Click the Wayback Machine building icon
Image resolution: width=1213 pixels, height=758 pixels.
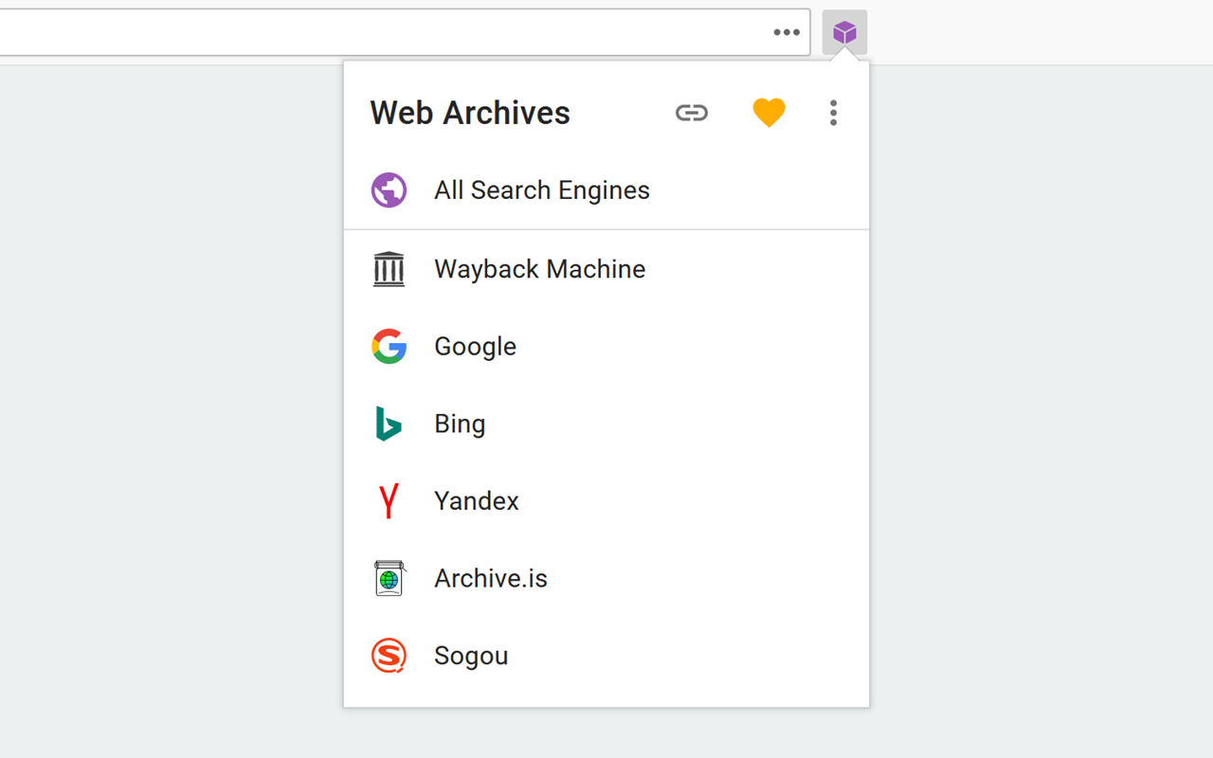click(x=389, y=269)
